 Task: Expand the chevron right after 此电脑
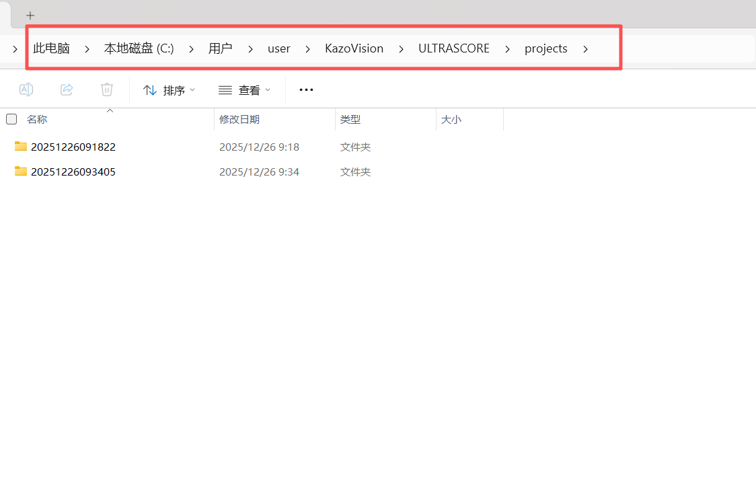87,48
